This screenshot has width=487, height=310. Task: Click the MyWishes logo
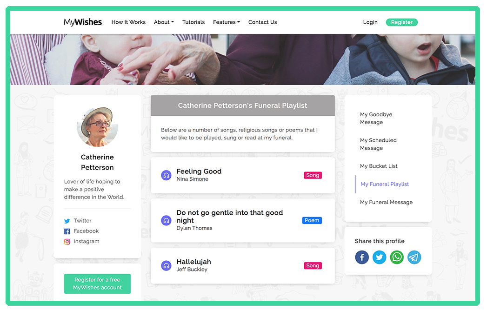[83, 21]
